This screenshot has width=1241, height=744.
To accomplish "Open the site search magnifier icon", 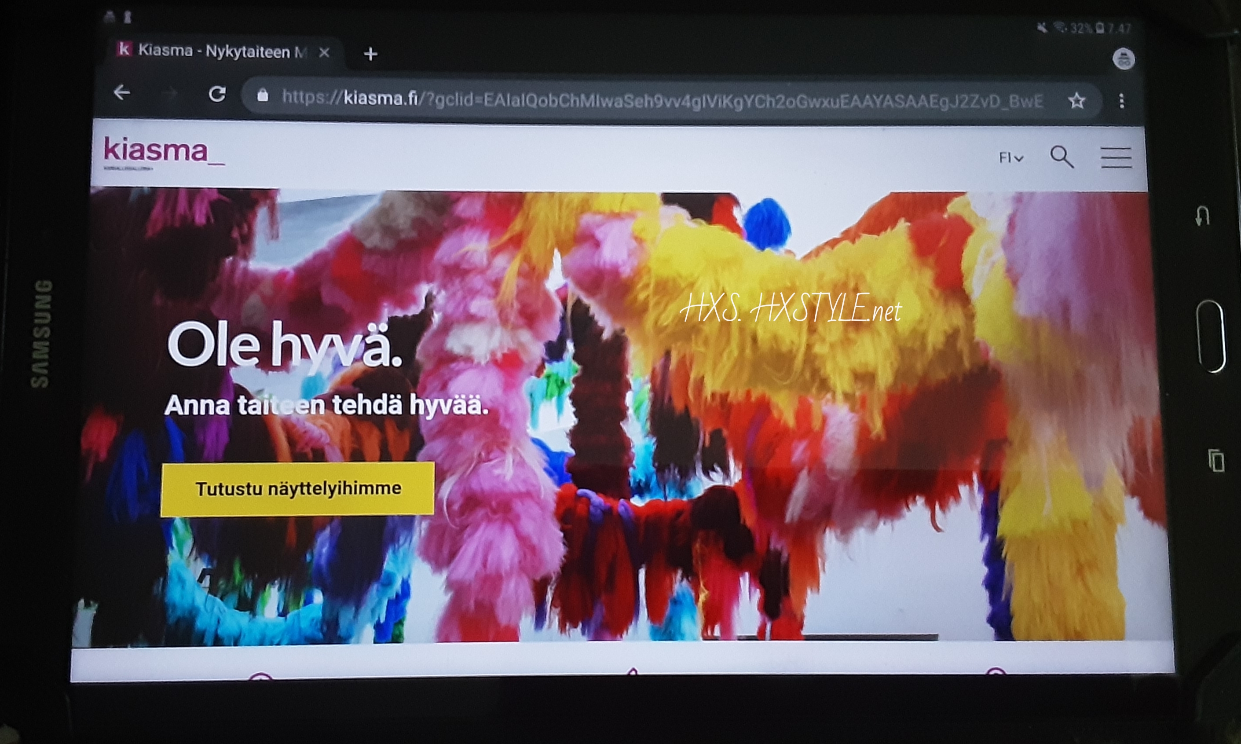I will tap(1062, 157).
